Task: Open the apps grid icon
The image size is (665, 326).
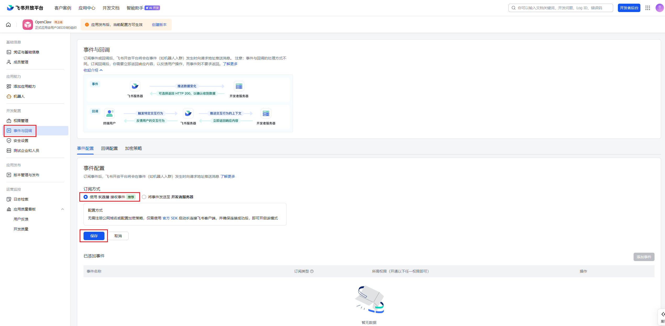Action: pos(648,8)
